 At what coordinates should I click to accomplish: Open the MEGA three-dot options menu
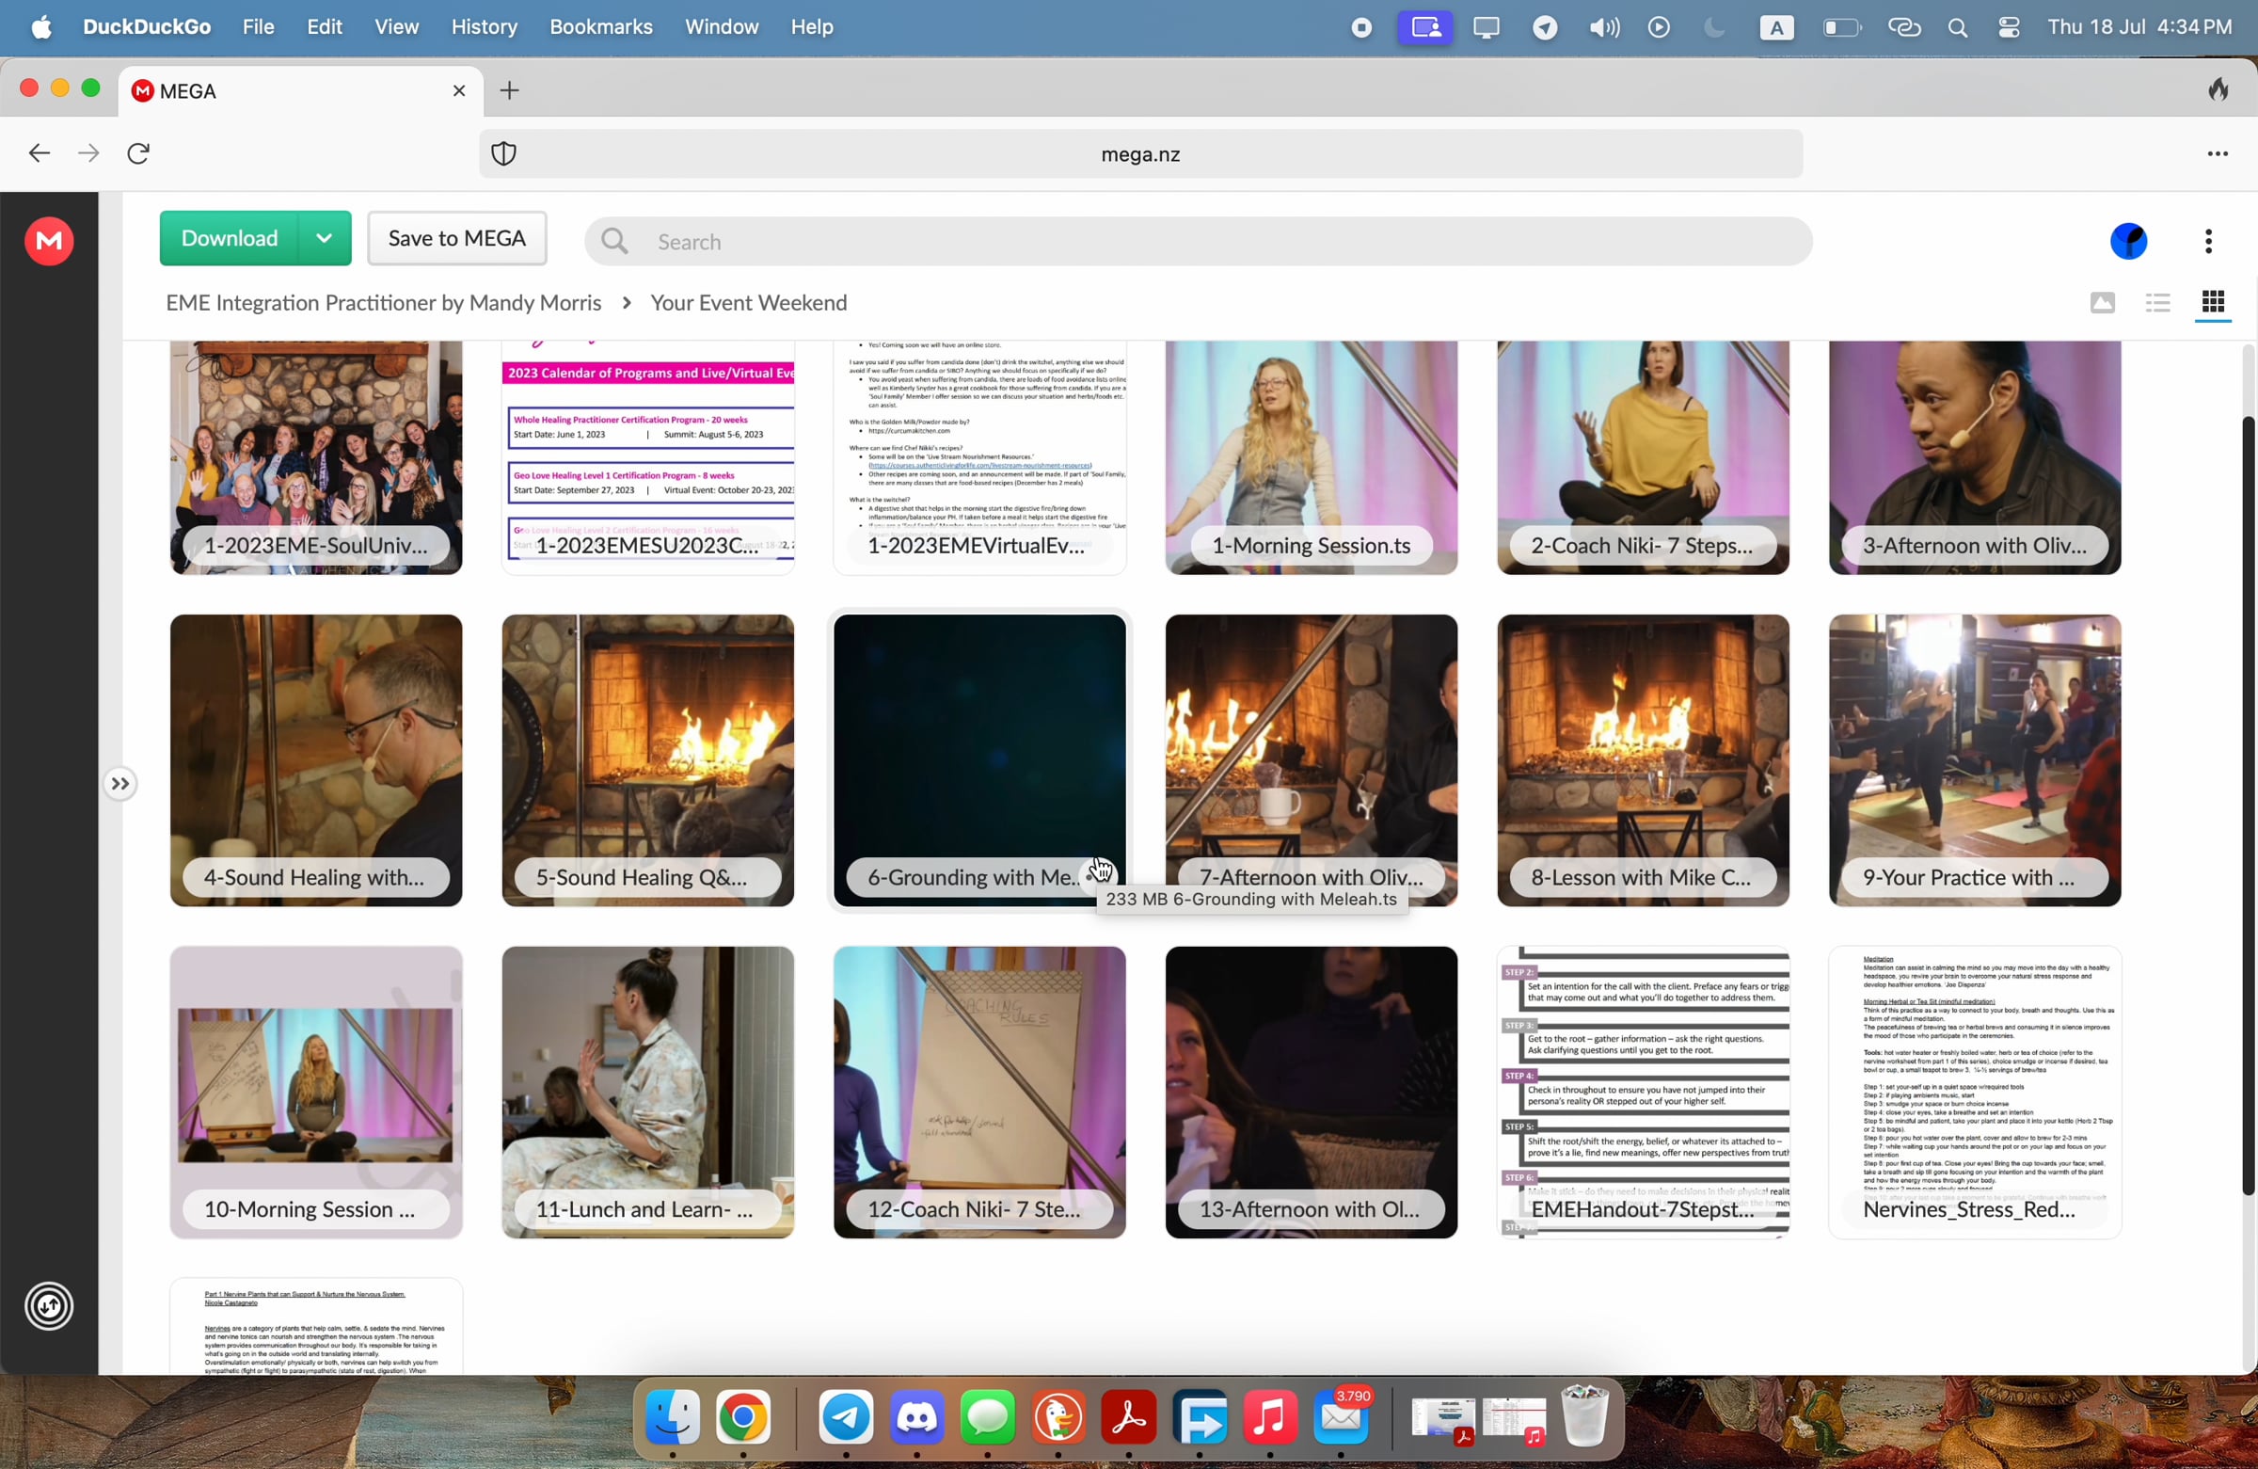tap(2209, 241)
